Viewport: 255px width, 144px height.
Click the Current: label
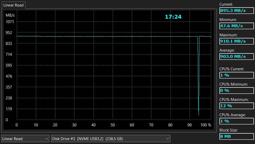click(226, 4)
